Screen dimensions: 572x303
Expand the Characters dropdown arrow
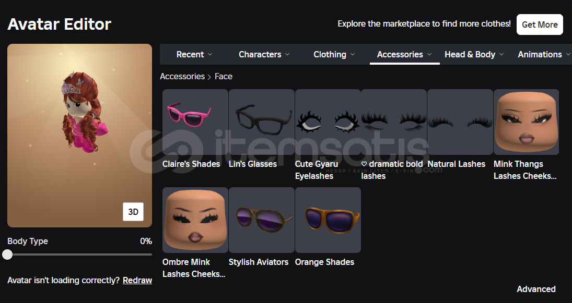287,54
